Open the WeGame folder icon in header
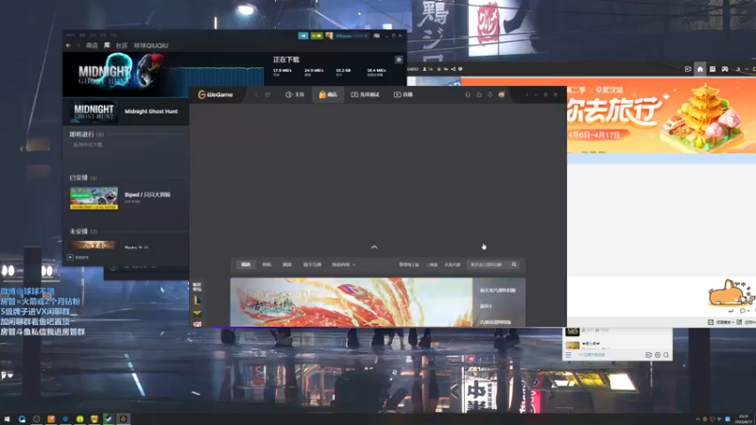Image resolution: width=756 pixels, height=425 pixels. [479, 94]
